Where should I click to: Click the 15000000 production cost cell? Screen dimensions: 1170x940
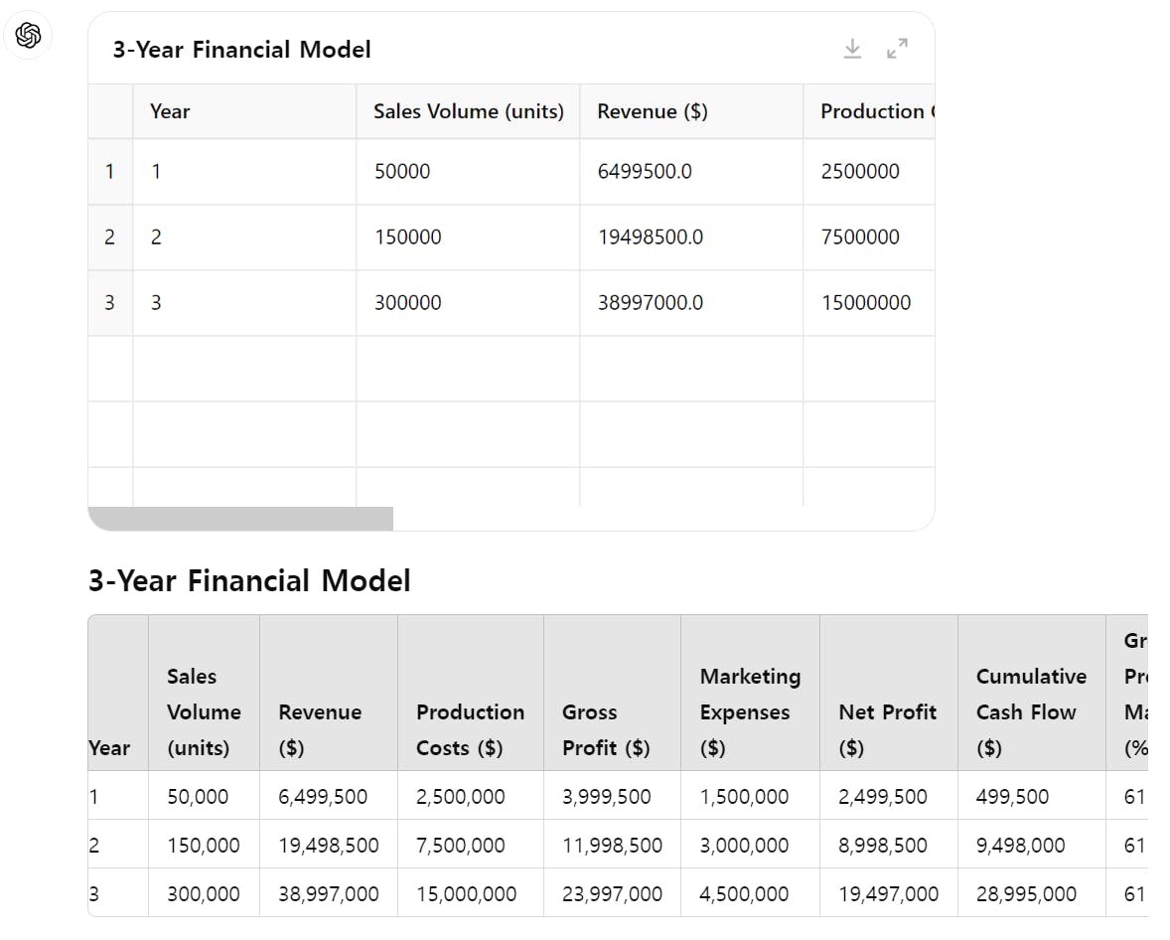coord(865,302)
